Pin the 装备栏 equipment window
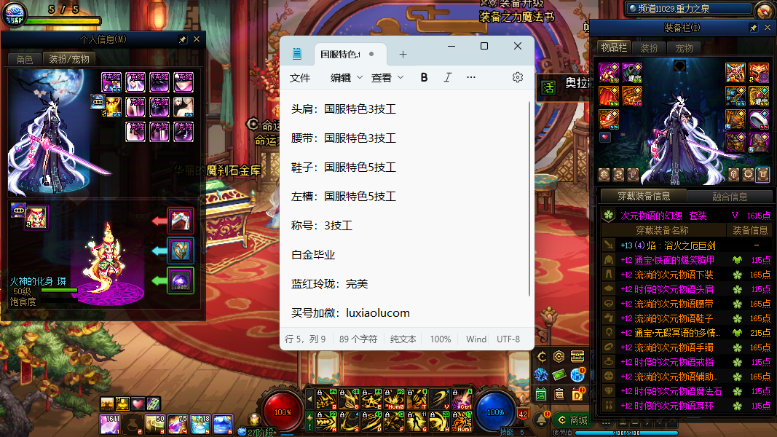This screenshot has width=777, height=437. (753, 28)
